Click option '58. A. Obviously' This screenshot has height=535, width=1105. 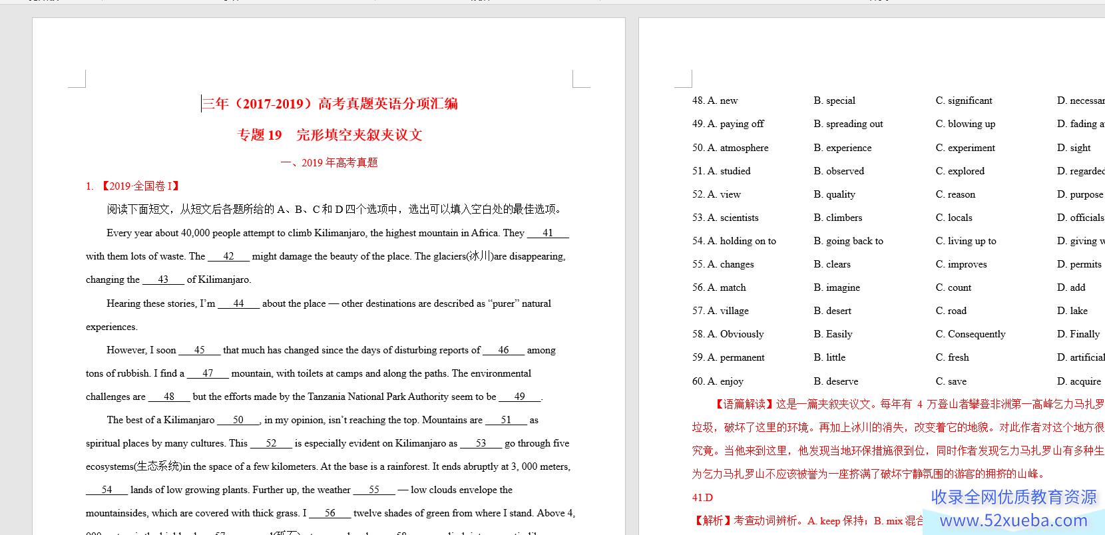click(728, 334)
